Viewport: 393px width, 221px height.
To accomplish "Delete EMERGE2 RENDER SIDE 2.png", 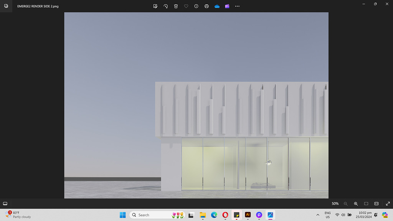I will pos(176,6).
